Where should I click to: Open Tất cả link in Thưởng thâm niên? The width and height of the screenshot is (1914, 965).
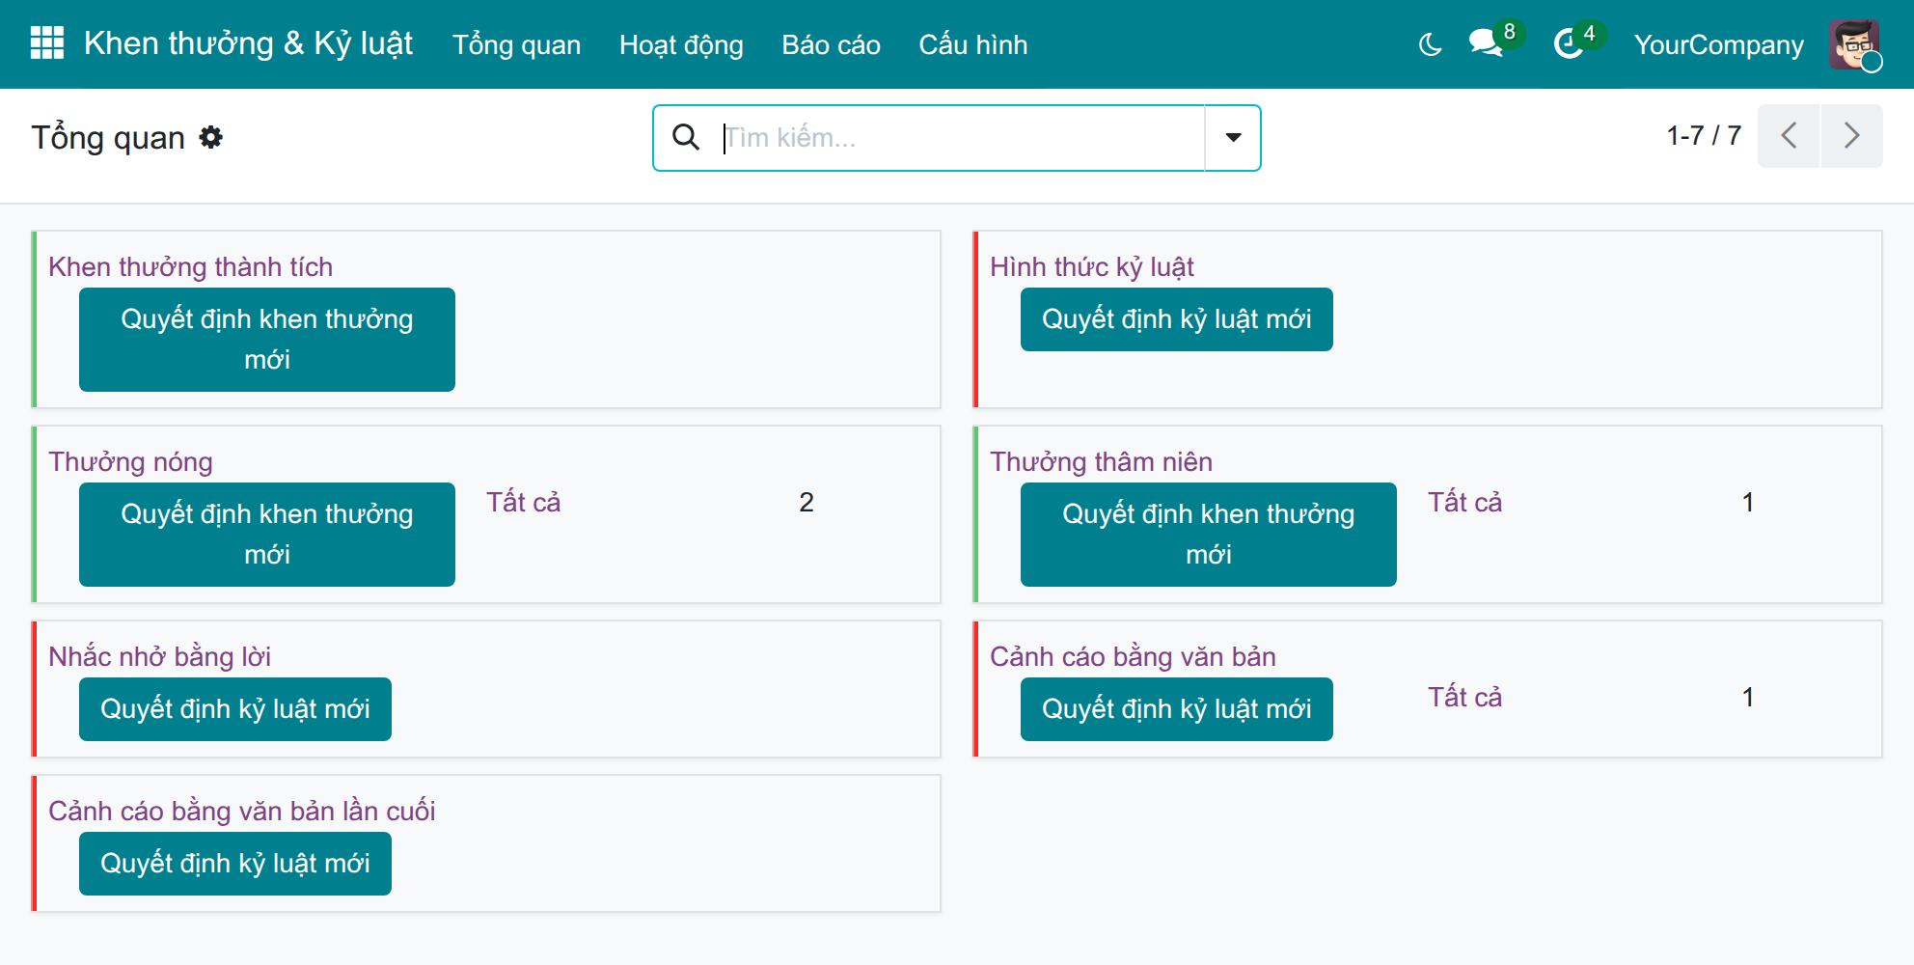pos(1464,502)
